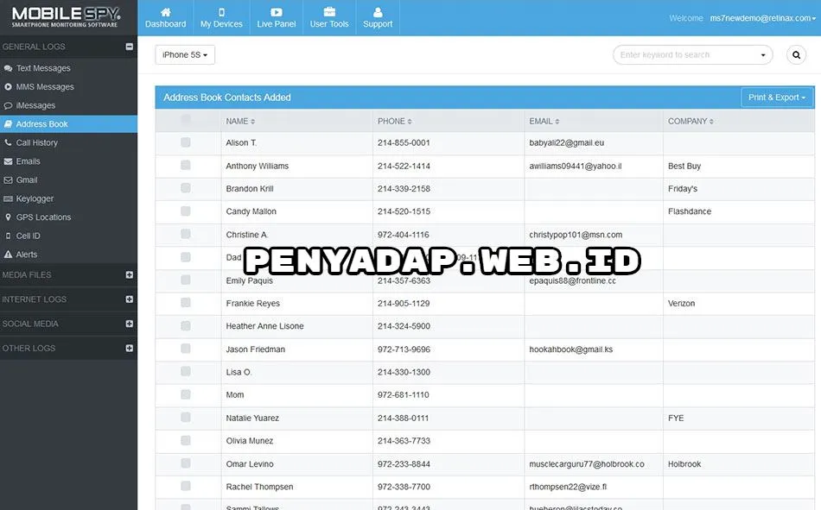Check the Rachel Thompsen row checkbox
This screenshot has height=510, width=821.
185,486
